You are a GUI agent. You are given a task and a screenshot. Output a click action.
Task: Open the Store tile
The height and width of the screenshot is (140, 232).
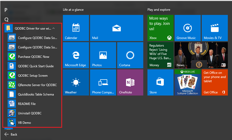click(x=160, y=82)
